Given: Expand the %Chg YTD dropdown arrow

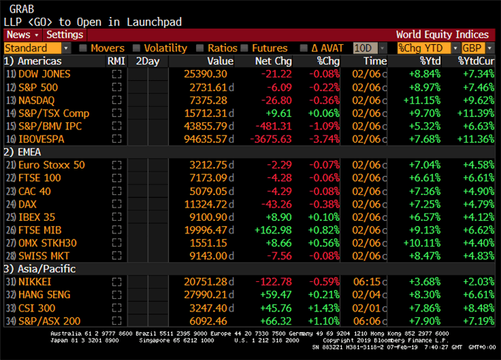Looking at the screenshot, I should tap(455, 48).
